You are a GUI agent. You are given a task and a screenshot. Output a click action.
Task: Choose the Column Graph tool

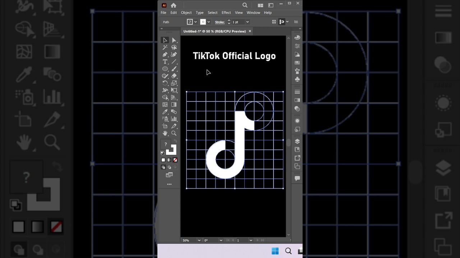[x=174, y=119]
